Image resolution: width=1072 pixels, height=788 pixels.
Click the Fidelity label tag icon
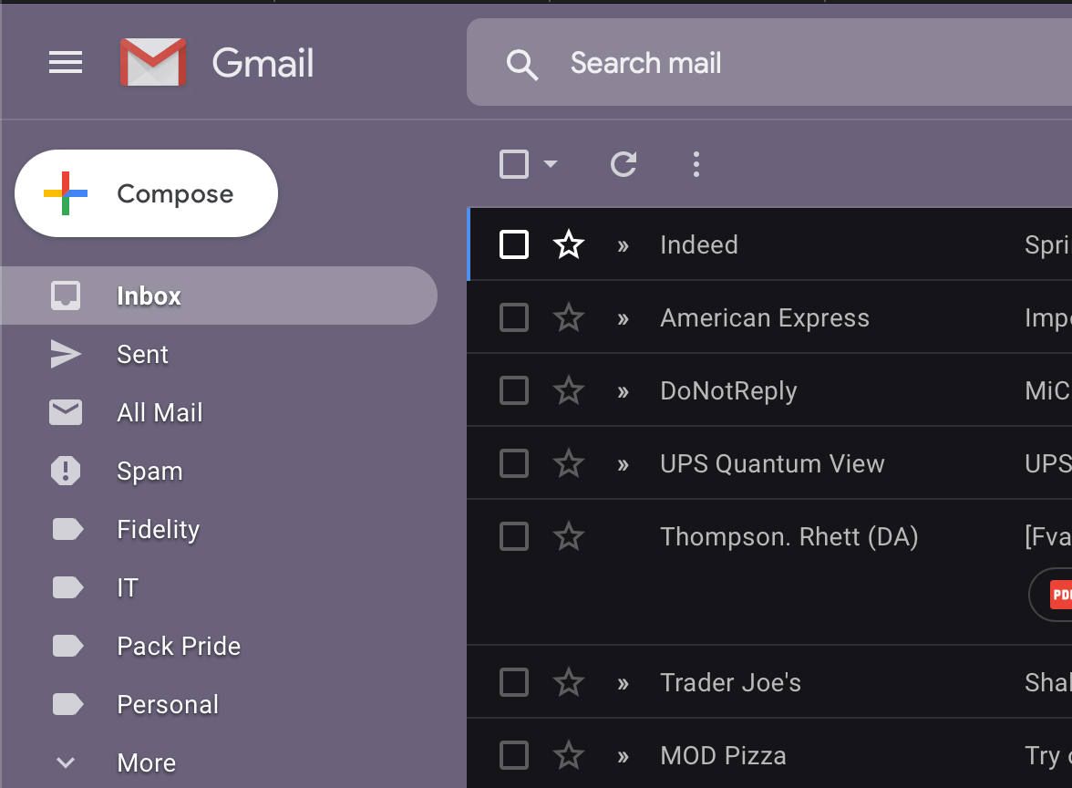coord(67,529)
